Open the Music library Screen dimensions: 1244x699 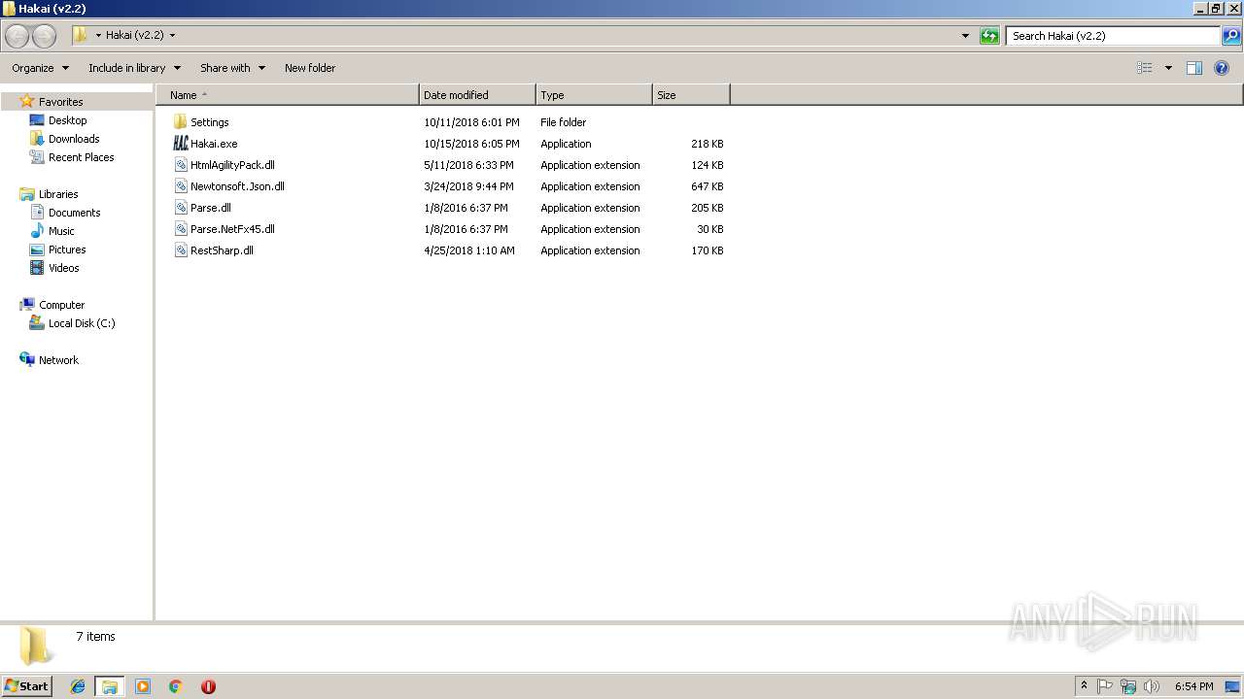click(61, 231)
